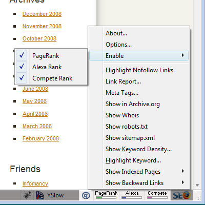The image size is (205, 205).
Task: Choose Highlight Keyword... entry
Action: point(139,160)
